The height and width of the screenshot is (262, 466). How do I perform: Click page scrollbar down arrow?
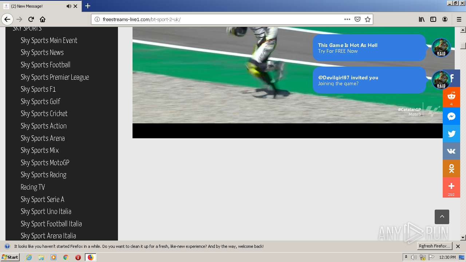pyautogui.click(x=463, y=237)
